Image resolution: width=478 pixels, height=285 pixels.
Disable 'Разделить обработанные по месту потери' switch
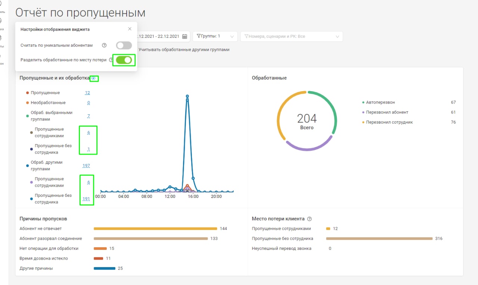coord(124,60)
